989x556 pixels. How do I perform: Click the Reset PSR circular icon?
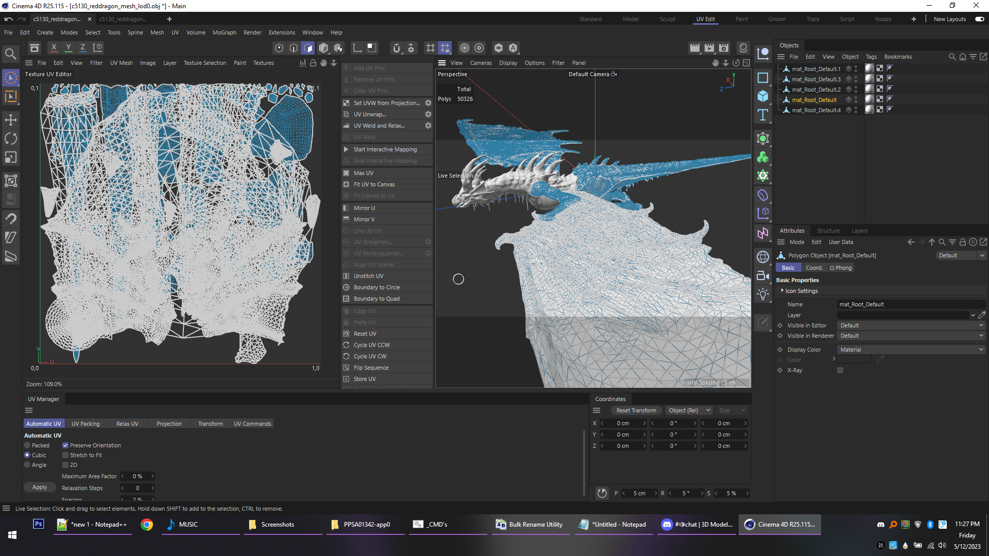(x=602, y=493)
